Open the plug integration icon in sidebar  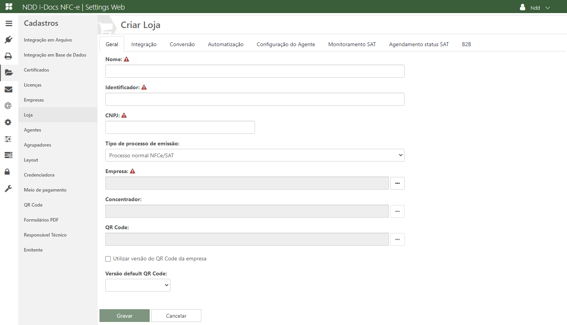click(8, 40)
